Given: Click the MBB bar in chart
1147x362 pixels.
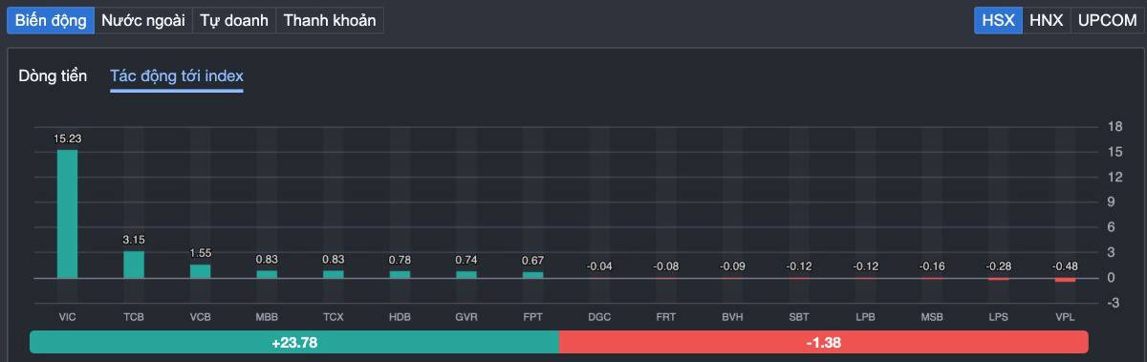Looking at the screenshot, I should click(x=267, y=274).
